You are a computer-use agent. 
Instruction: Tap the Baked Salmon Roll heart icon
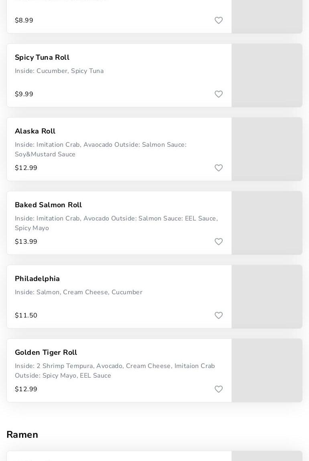pos(219,242)
